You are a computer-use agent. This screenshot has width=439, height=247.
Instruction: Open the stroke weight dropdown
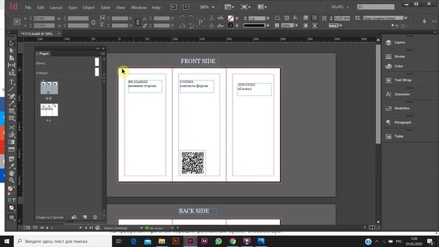[x=268, y=19]
